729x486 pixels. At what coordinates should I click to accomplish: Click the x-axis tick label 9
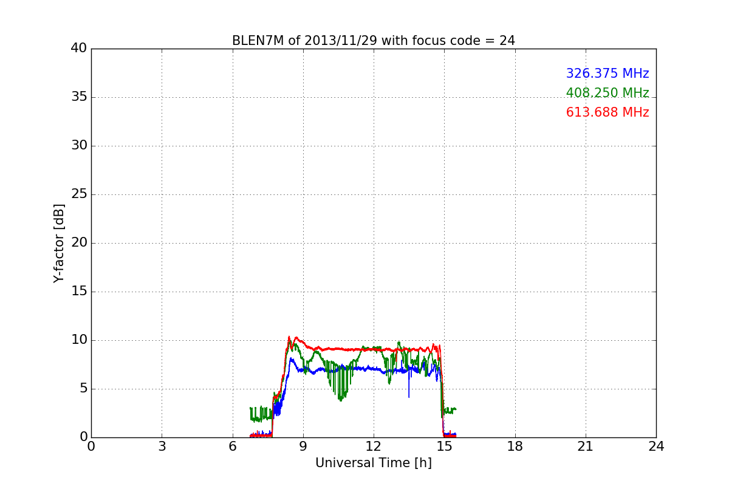303,447
